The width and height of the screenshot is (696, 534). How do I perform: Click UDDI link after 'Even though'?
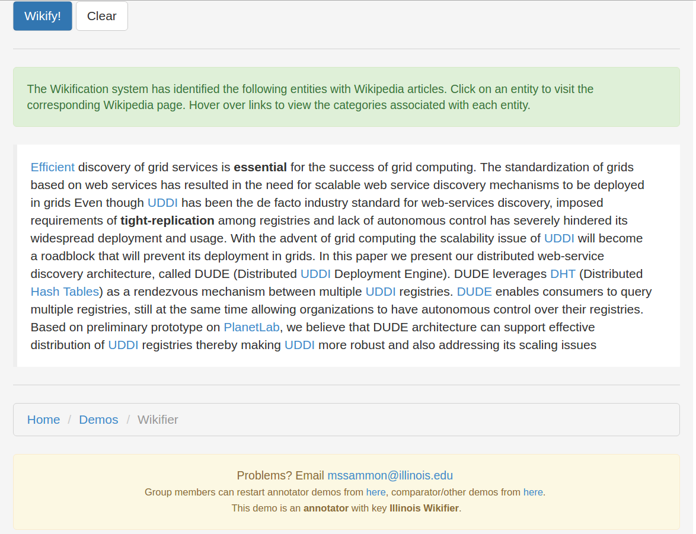[x=162, y=203]
